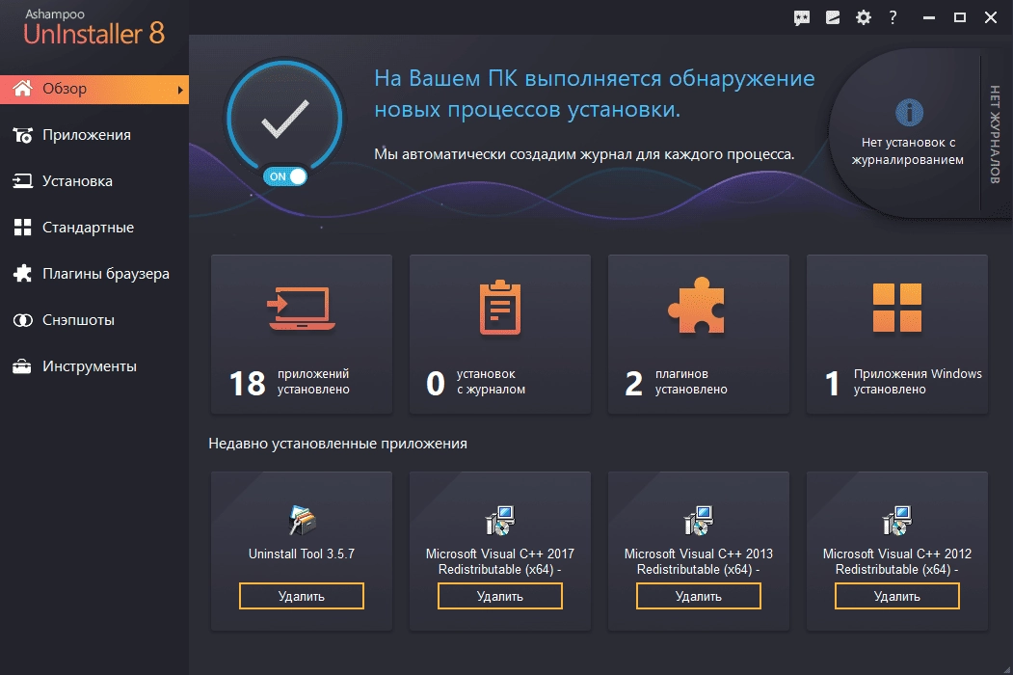Viewport: 1013px width, 675px height.
Task: Click the Стандартные Windows tiles sidebar icon
Action: point(22,228)
